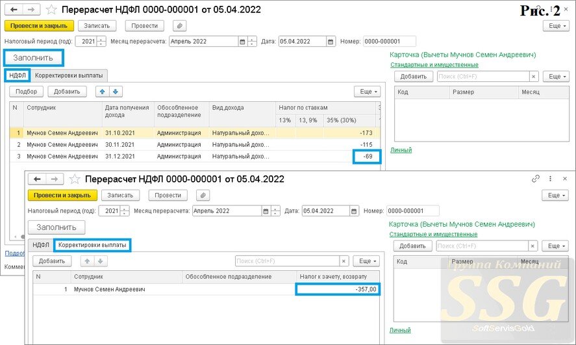The image size is (576, 345).
Task: Select the -357,00 cell in the front window
Action: pyautogui.click(x=338, y=290)
